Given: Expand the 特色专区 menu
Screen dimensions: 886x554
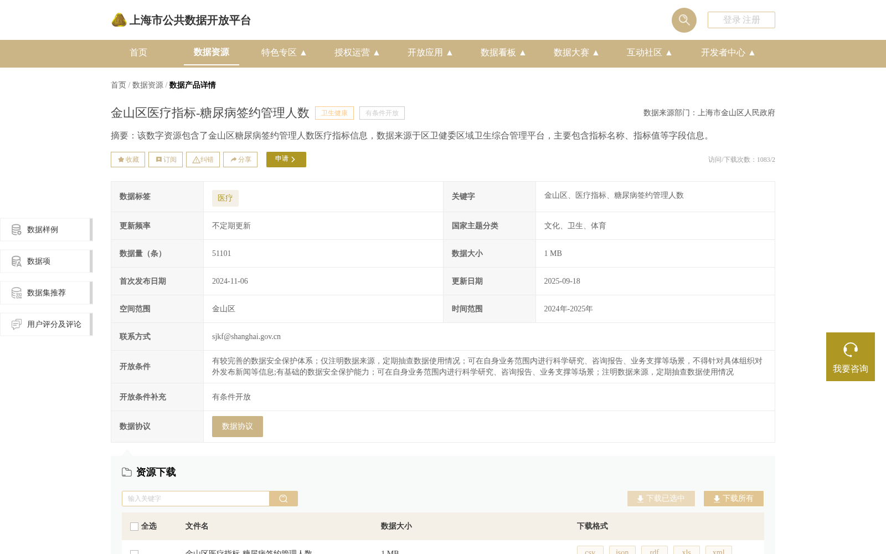Looking at the screenshot, I should pyautogui.click(x=284, y=53).
